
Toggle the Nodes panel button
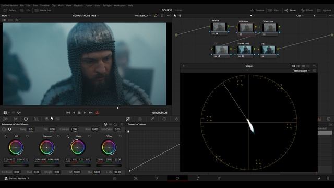(290, 10)
